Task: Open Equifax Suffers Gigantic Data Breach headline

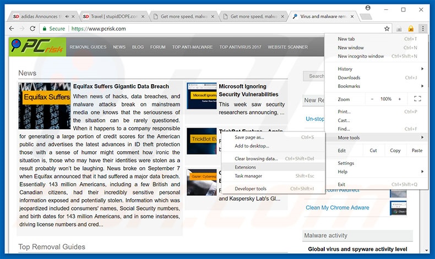Action: pos(121,86)
